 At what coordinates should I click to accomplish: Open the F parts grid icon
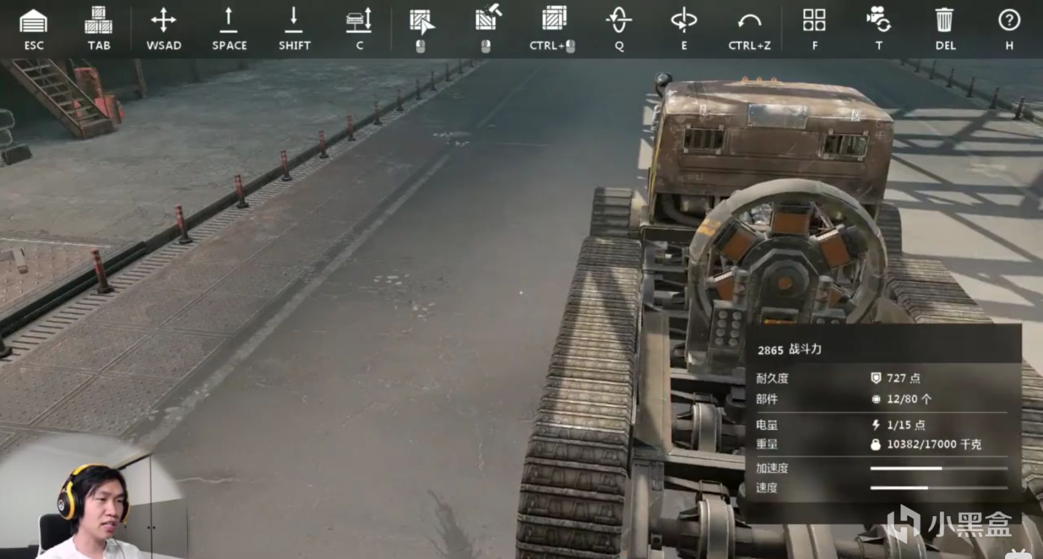point(814,20)
